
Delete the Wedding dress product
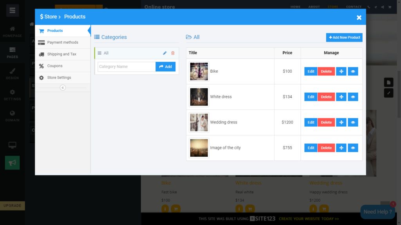click(x=326, y=122)
